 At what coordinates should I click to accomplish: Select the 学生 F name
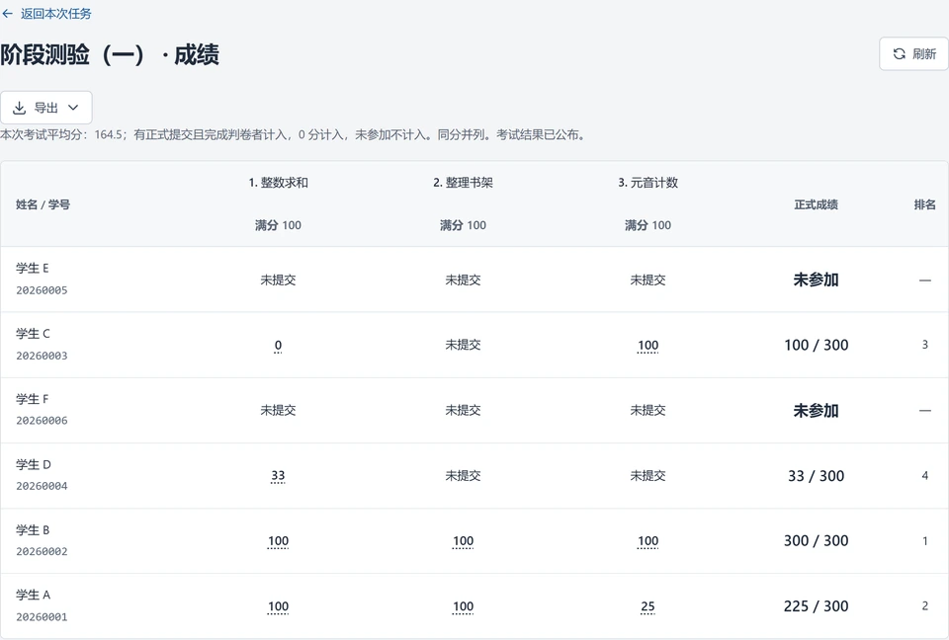pos(33,399)
